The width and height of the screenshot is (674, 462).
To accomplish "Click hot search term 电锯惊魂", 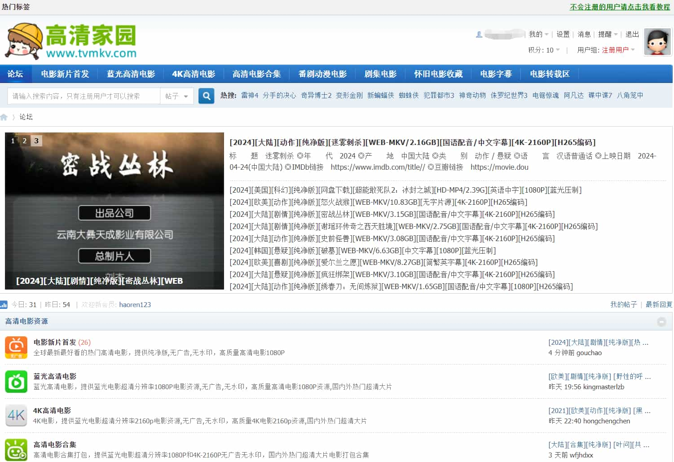I will click(x=546, y=95).
